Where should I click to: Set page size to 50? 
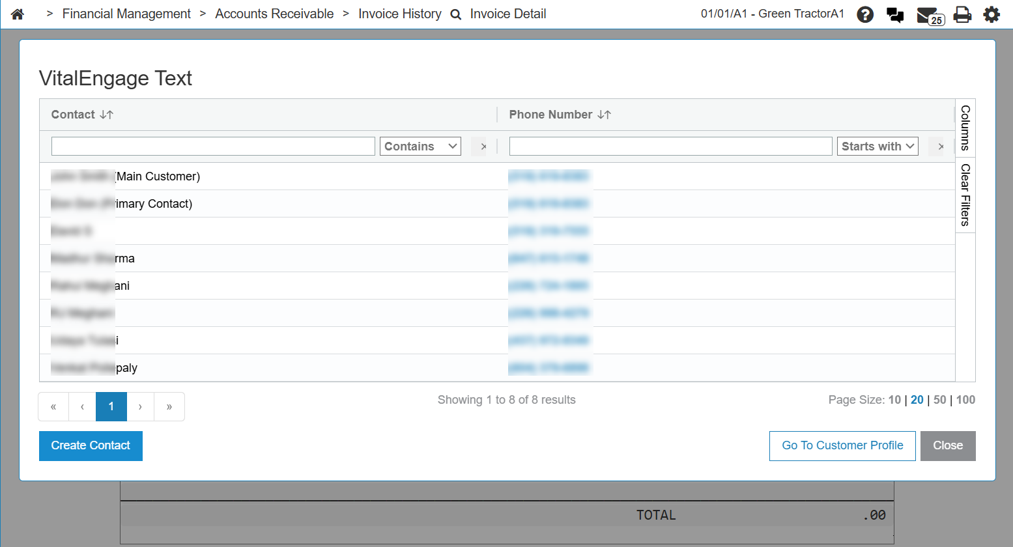[x=939, y=400]
